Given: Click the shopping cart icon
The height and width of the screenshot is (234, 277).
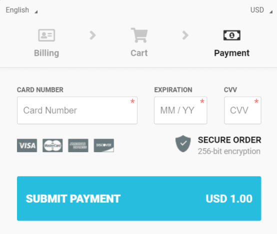Looking at the screenshot, I should (139, 35).
